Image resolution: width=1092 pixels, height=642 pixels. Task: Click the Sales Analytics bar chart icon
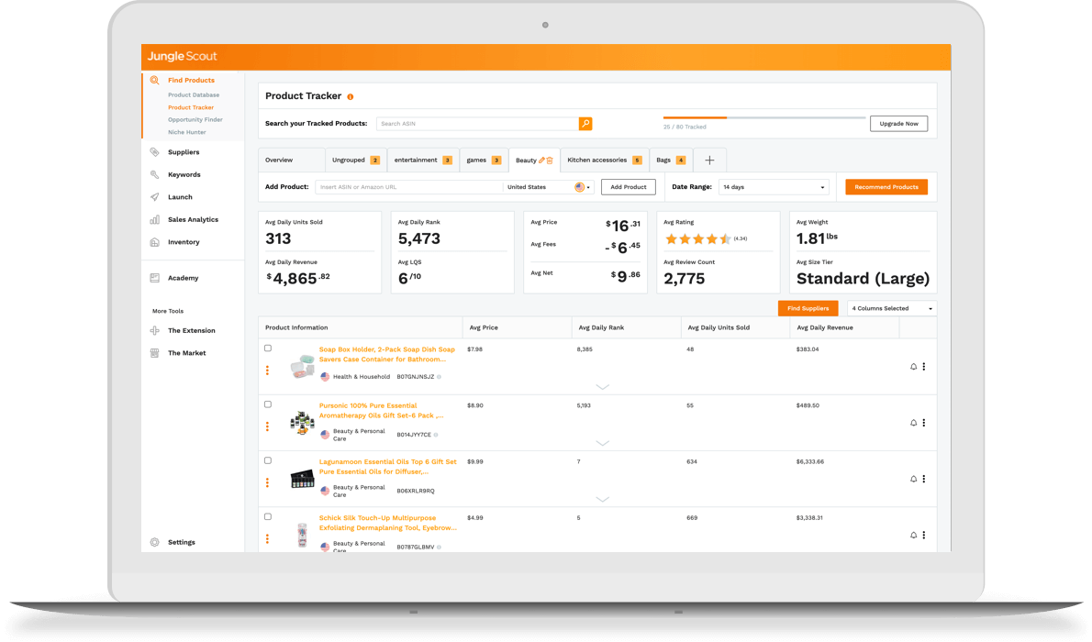(x=154, y=219)
